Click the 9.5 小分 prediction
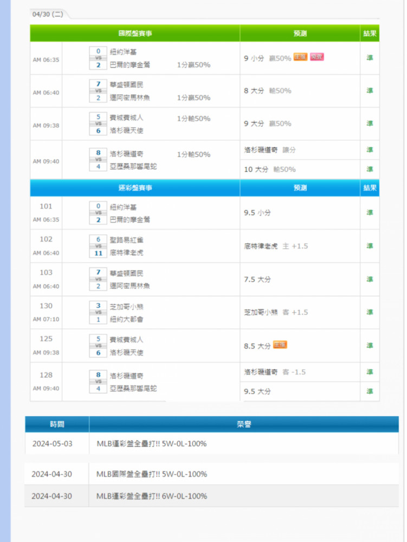The height and width of the screenshot is (542, 407). pyautogui.click(x=257, y=212)
